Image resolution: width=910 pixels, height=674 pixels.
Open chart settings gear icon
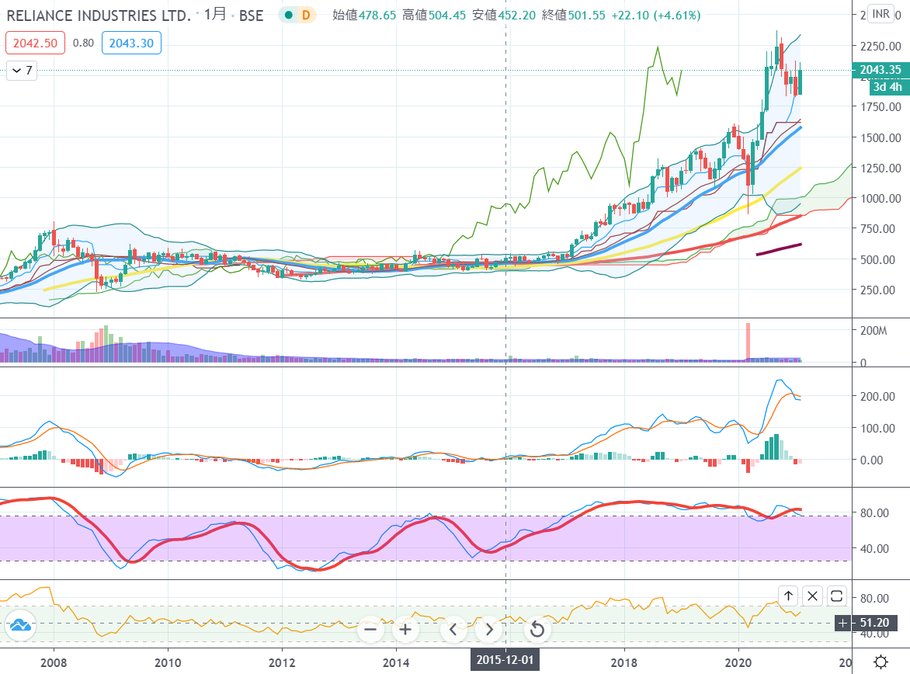881,662
